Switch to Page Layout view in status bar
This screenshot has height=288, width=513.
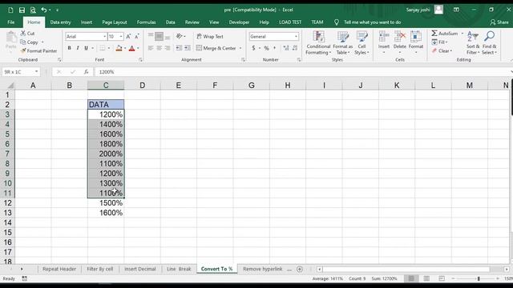click(426, 278)
